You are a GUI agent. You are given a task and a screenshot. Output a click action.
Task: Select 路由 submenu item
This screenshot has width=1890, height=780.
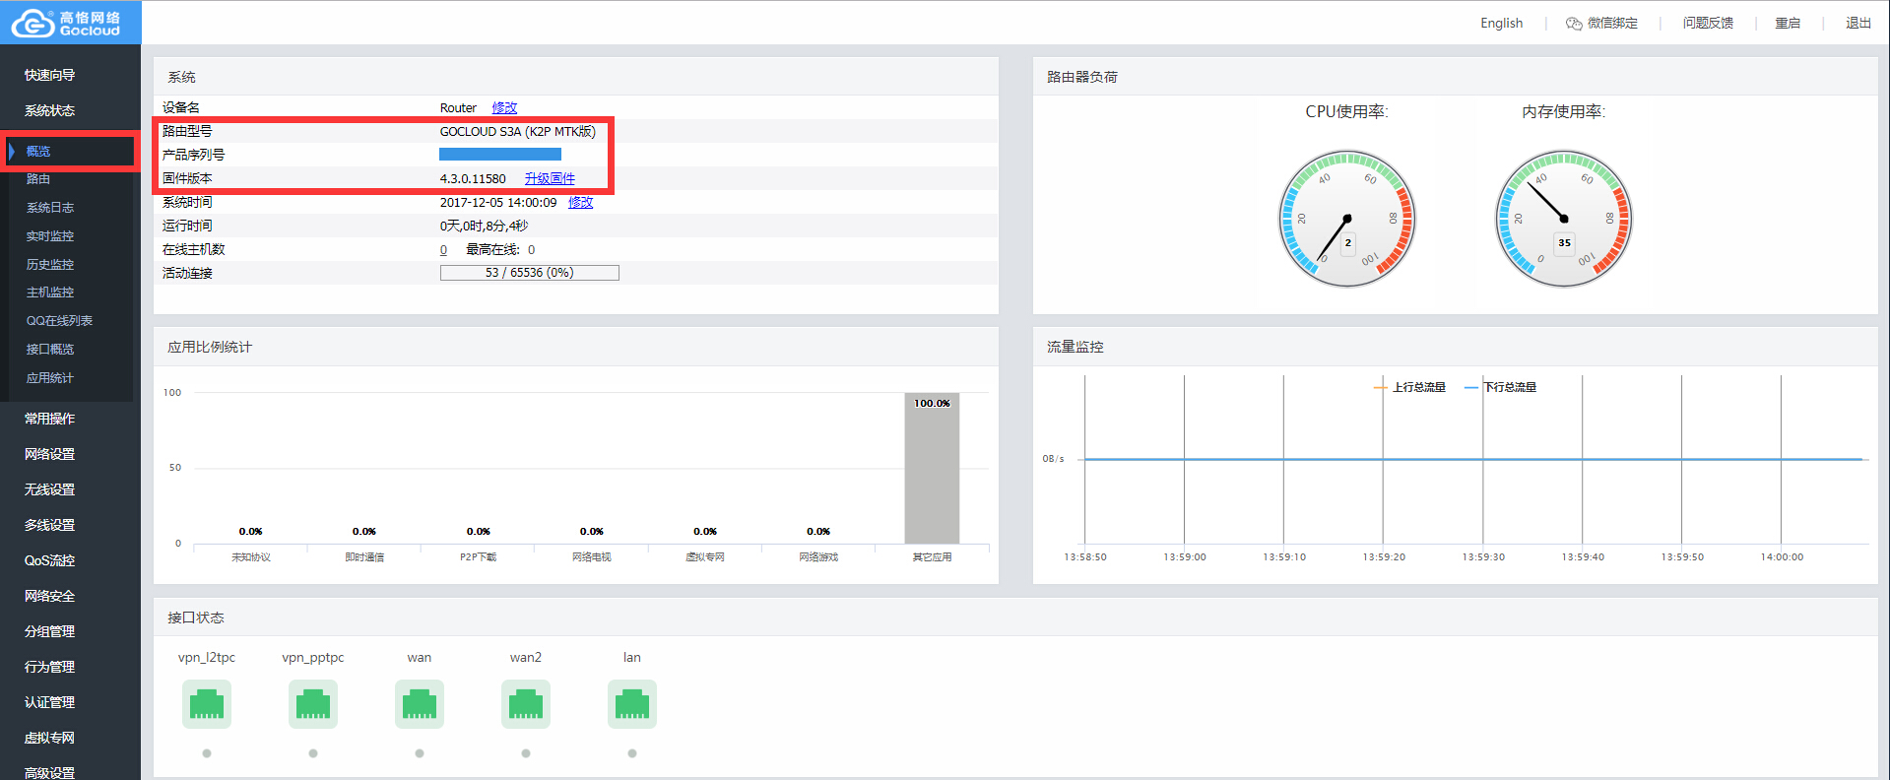click(x=38, y=179)
